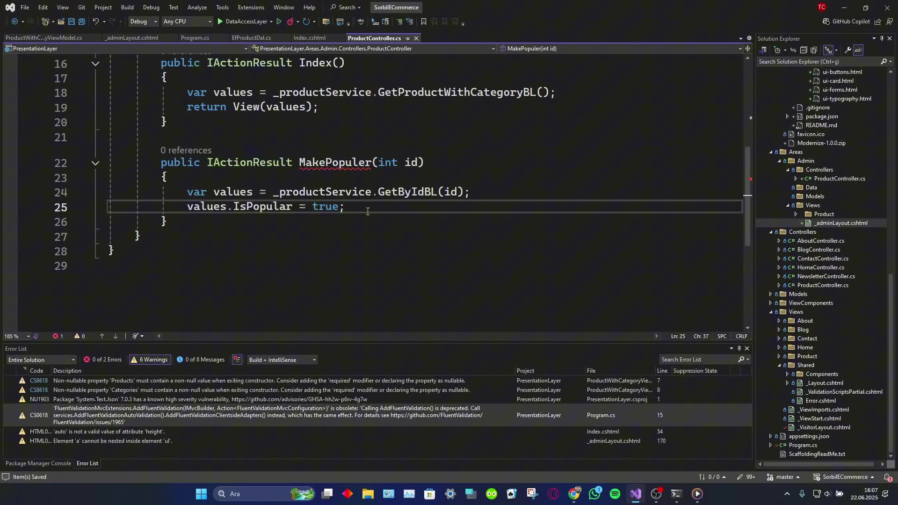
Task: Toggle the 0 of 2 Errors filter
Action: click(x=102, y=360)
